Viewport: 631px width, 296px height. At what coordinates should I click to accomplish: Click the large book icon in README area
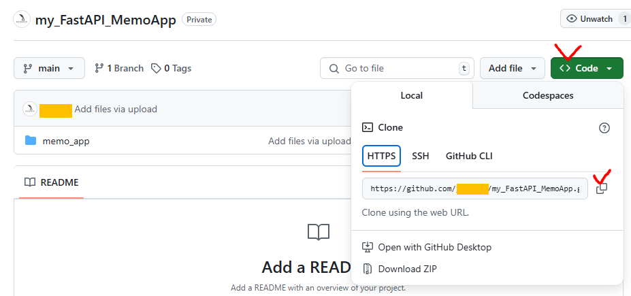319,232
